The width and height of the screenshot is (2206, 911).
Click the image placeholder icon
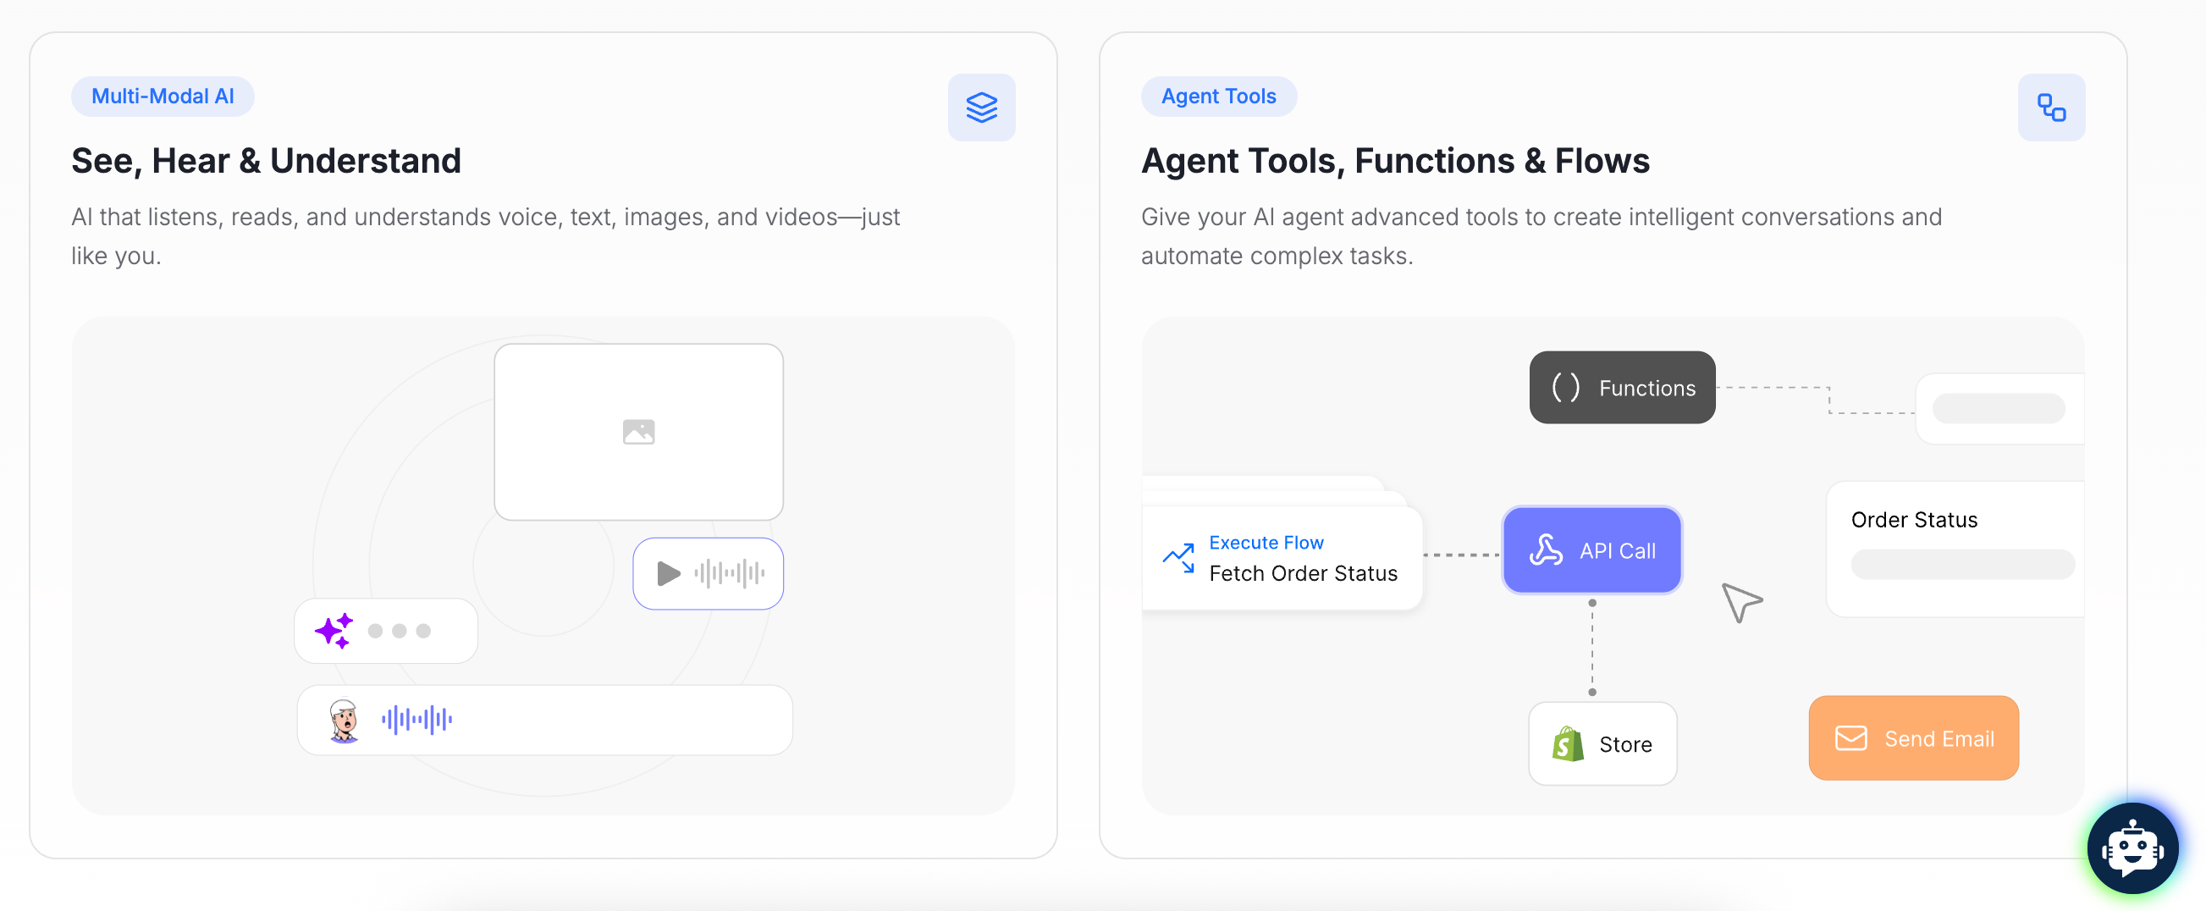(x=638, y=432)
